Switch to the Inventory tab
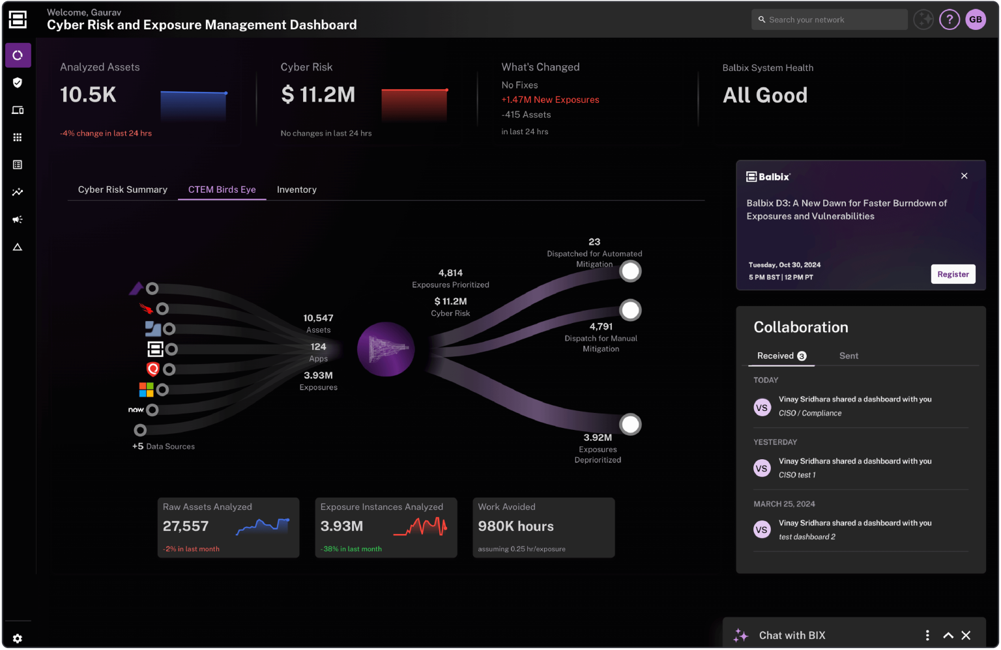Screen dimensions: 1001x650 coord(297,190)
